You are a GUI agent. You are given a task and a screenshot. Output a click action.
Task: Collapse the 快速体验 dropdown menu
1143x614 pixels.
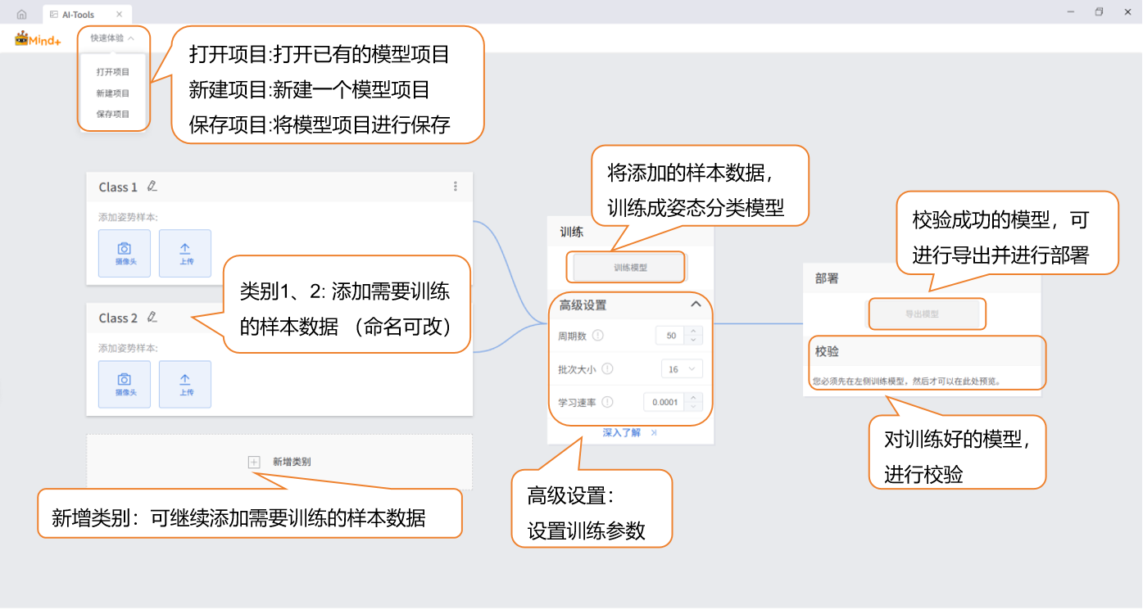click(x=112, y=38)
